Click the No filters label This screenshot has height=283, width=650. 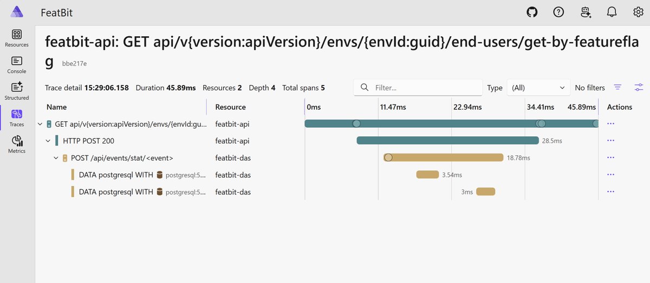[x=590, y=88]
